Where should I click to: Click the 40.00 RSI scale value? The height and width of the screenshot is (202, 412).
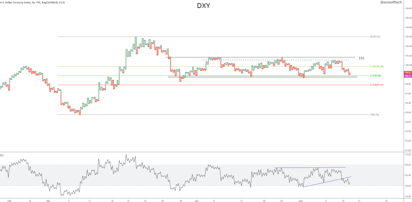coord(407,186)
